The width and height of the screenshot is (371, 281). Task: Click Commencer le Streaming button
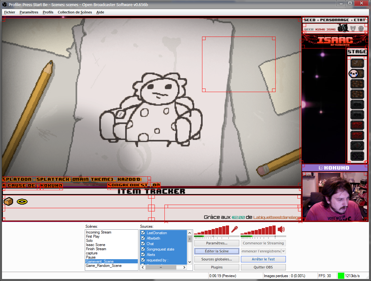(x=263, y=243)
